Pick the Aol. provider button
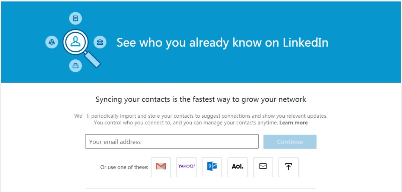402x192 pixels. coord(237,167)
